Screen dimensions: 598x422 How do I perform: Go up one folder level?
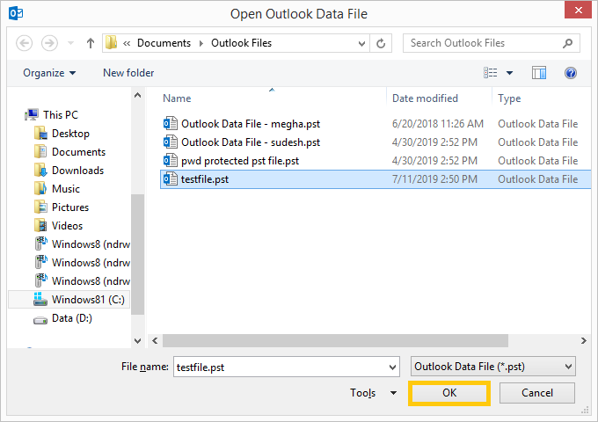point(91,43)
